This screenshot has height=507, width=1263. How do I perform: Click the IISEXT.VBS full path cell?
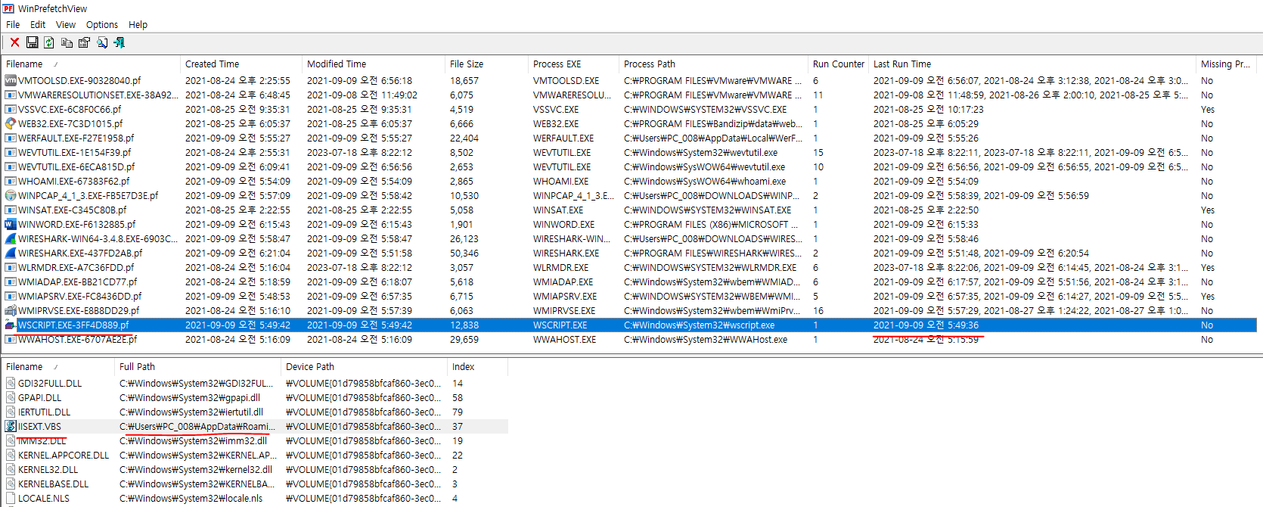tap(197, 427)
